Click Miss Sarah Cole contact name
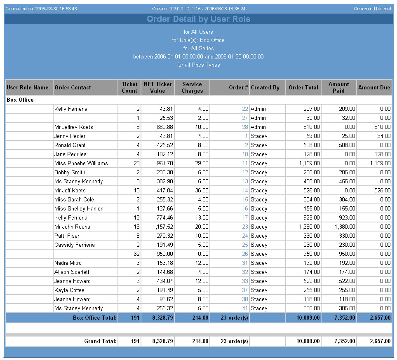 [x=74, y=200]
